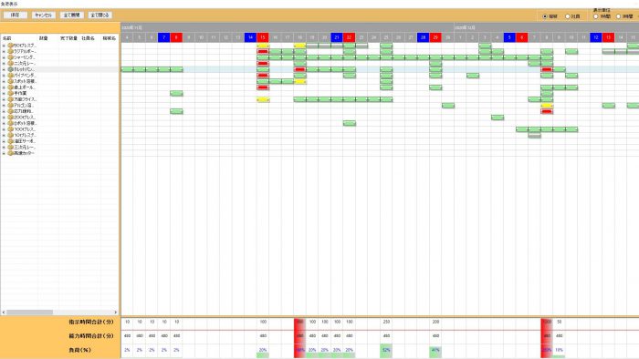The height and width of the screenshot is (359, 639).
Task: Click the left panel horizontal scrollbar thumb
Action: [29, 313]
